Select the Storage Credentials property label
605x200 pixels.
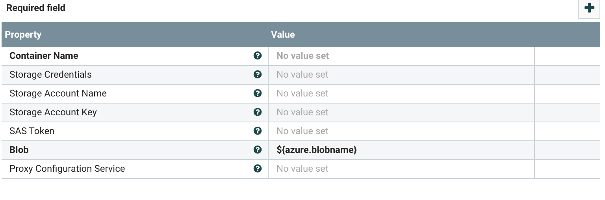tap(50, 75)
